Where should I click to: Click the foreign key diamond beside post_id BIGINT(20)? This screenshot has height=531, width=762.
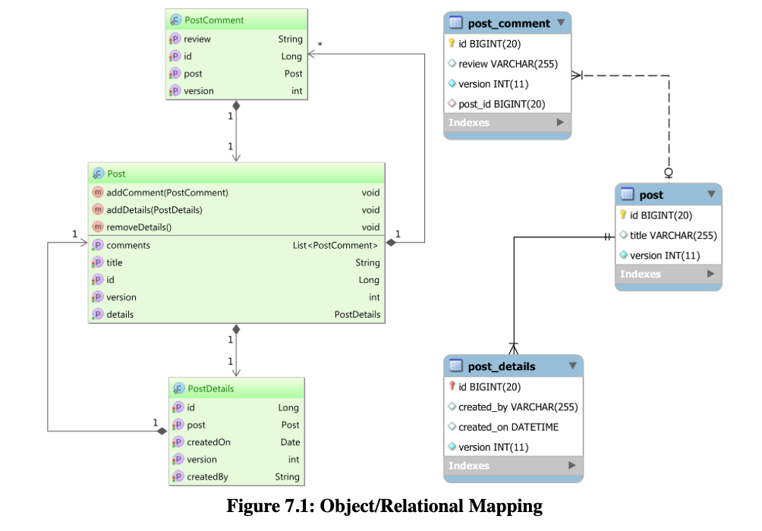pyautogui.click(x=452, y=103)
